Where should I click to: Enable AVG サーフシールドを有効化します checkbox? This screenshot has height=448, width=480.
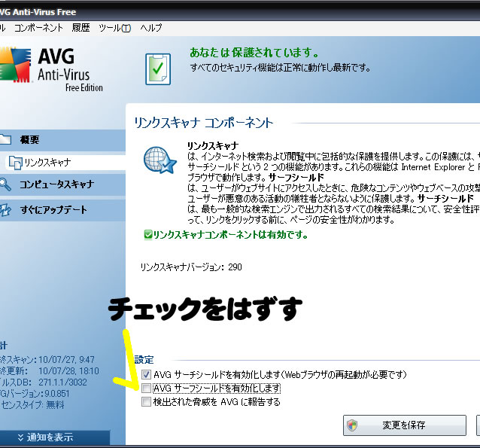tap(146, 389)
